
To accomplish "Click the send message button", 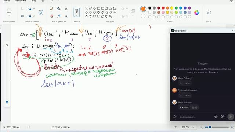I will coord(231,117).
